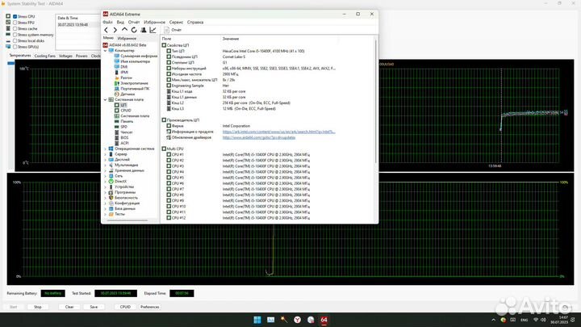Open the Справка menu
Screen dimensions: 581x327
195,23
